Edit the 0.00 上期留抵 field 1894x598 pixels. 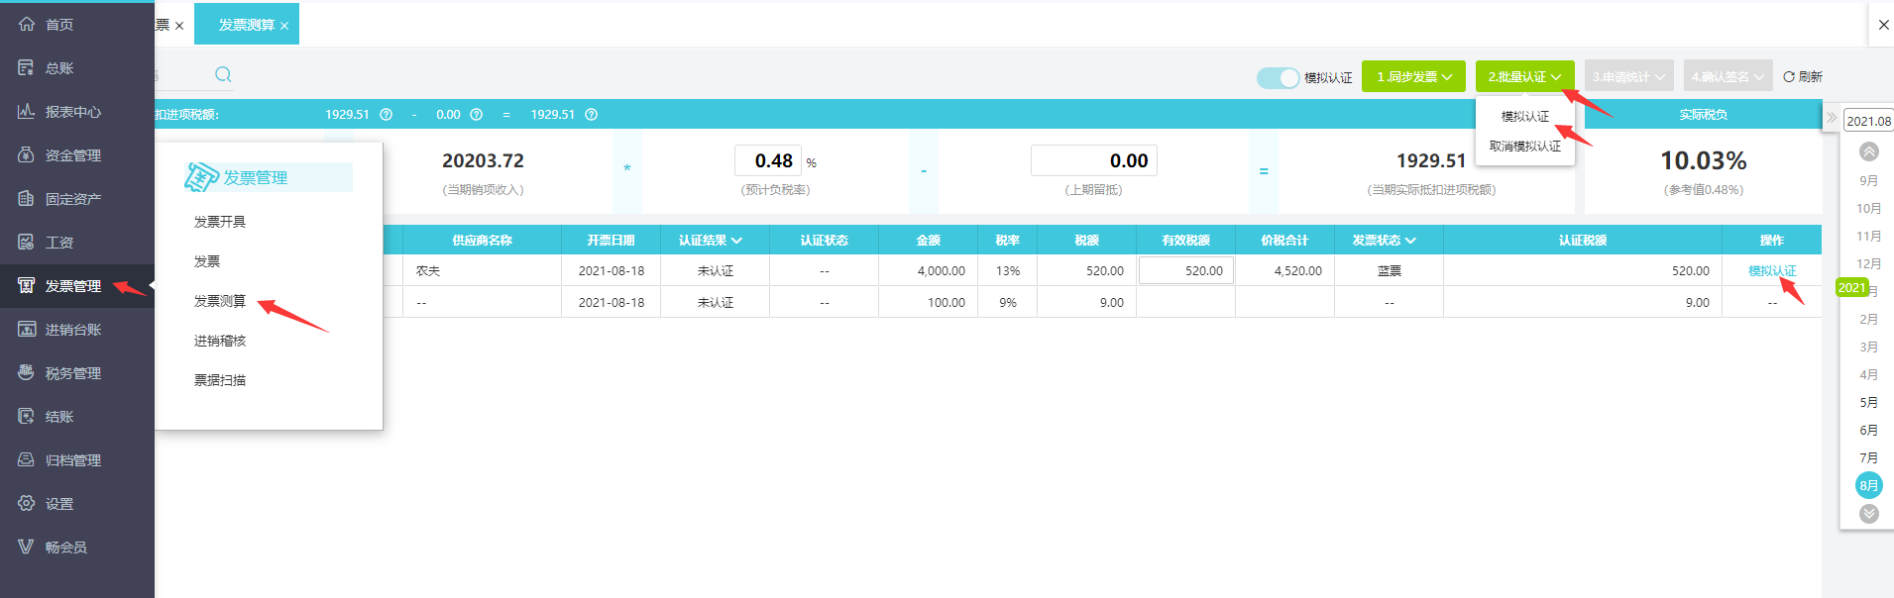pos(1093,160)
